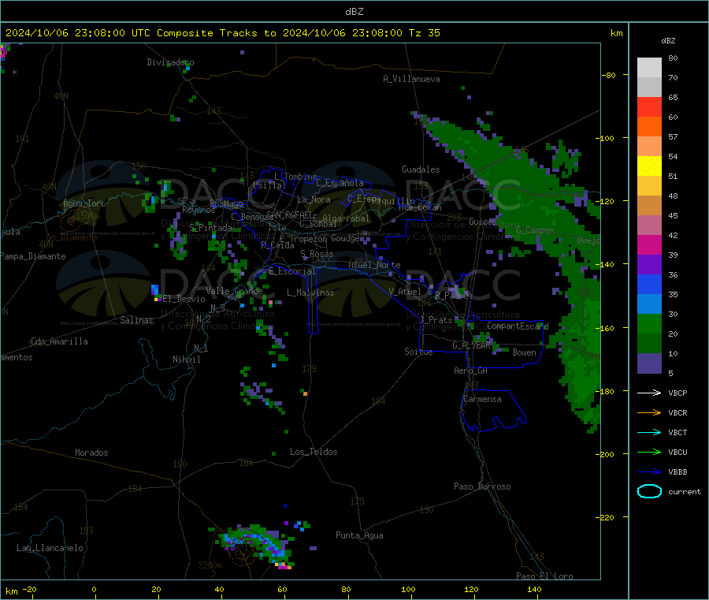Click the orange VBCR arrow in legend

(x=649, y=412)
